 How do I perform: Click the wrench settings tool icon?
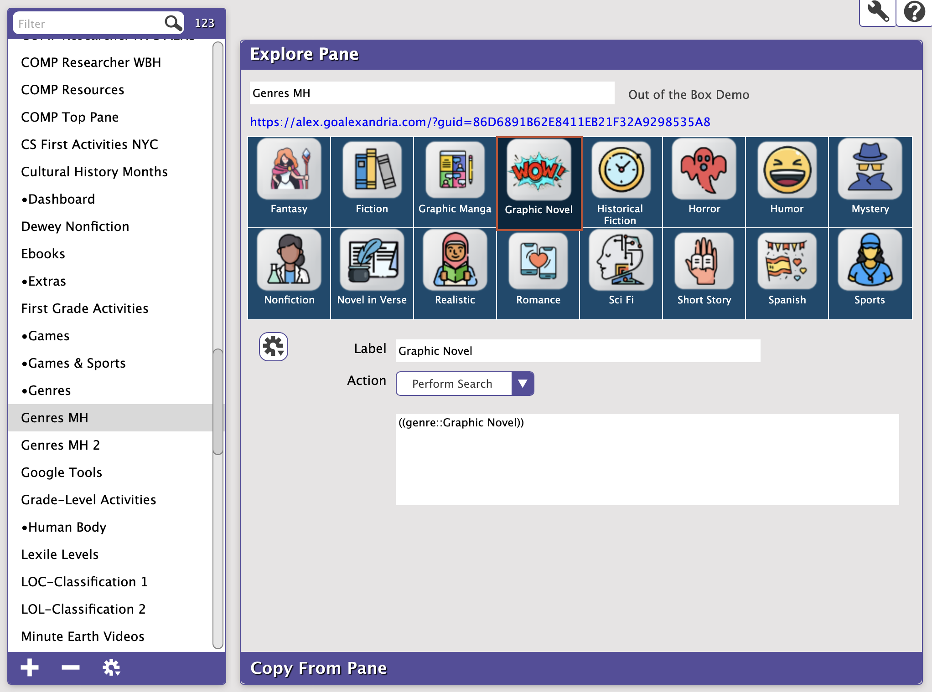[878, 12]
